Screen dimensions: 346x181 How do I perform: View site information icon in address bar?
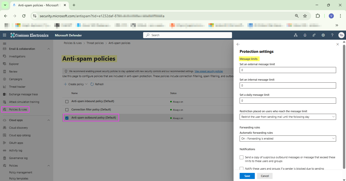click(35, 16)
